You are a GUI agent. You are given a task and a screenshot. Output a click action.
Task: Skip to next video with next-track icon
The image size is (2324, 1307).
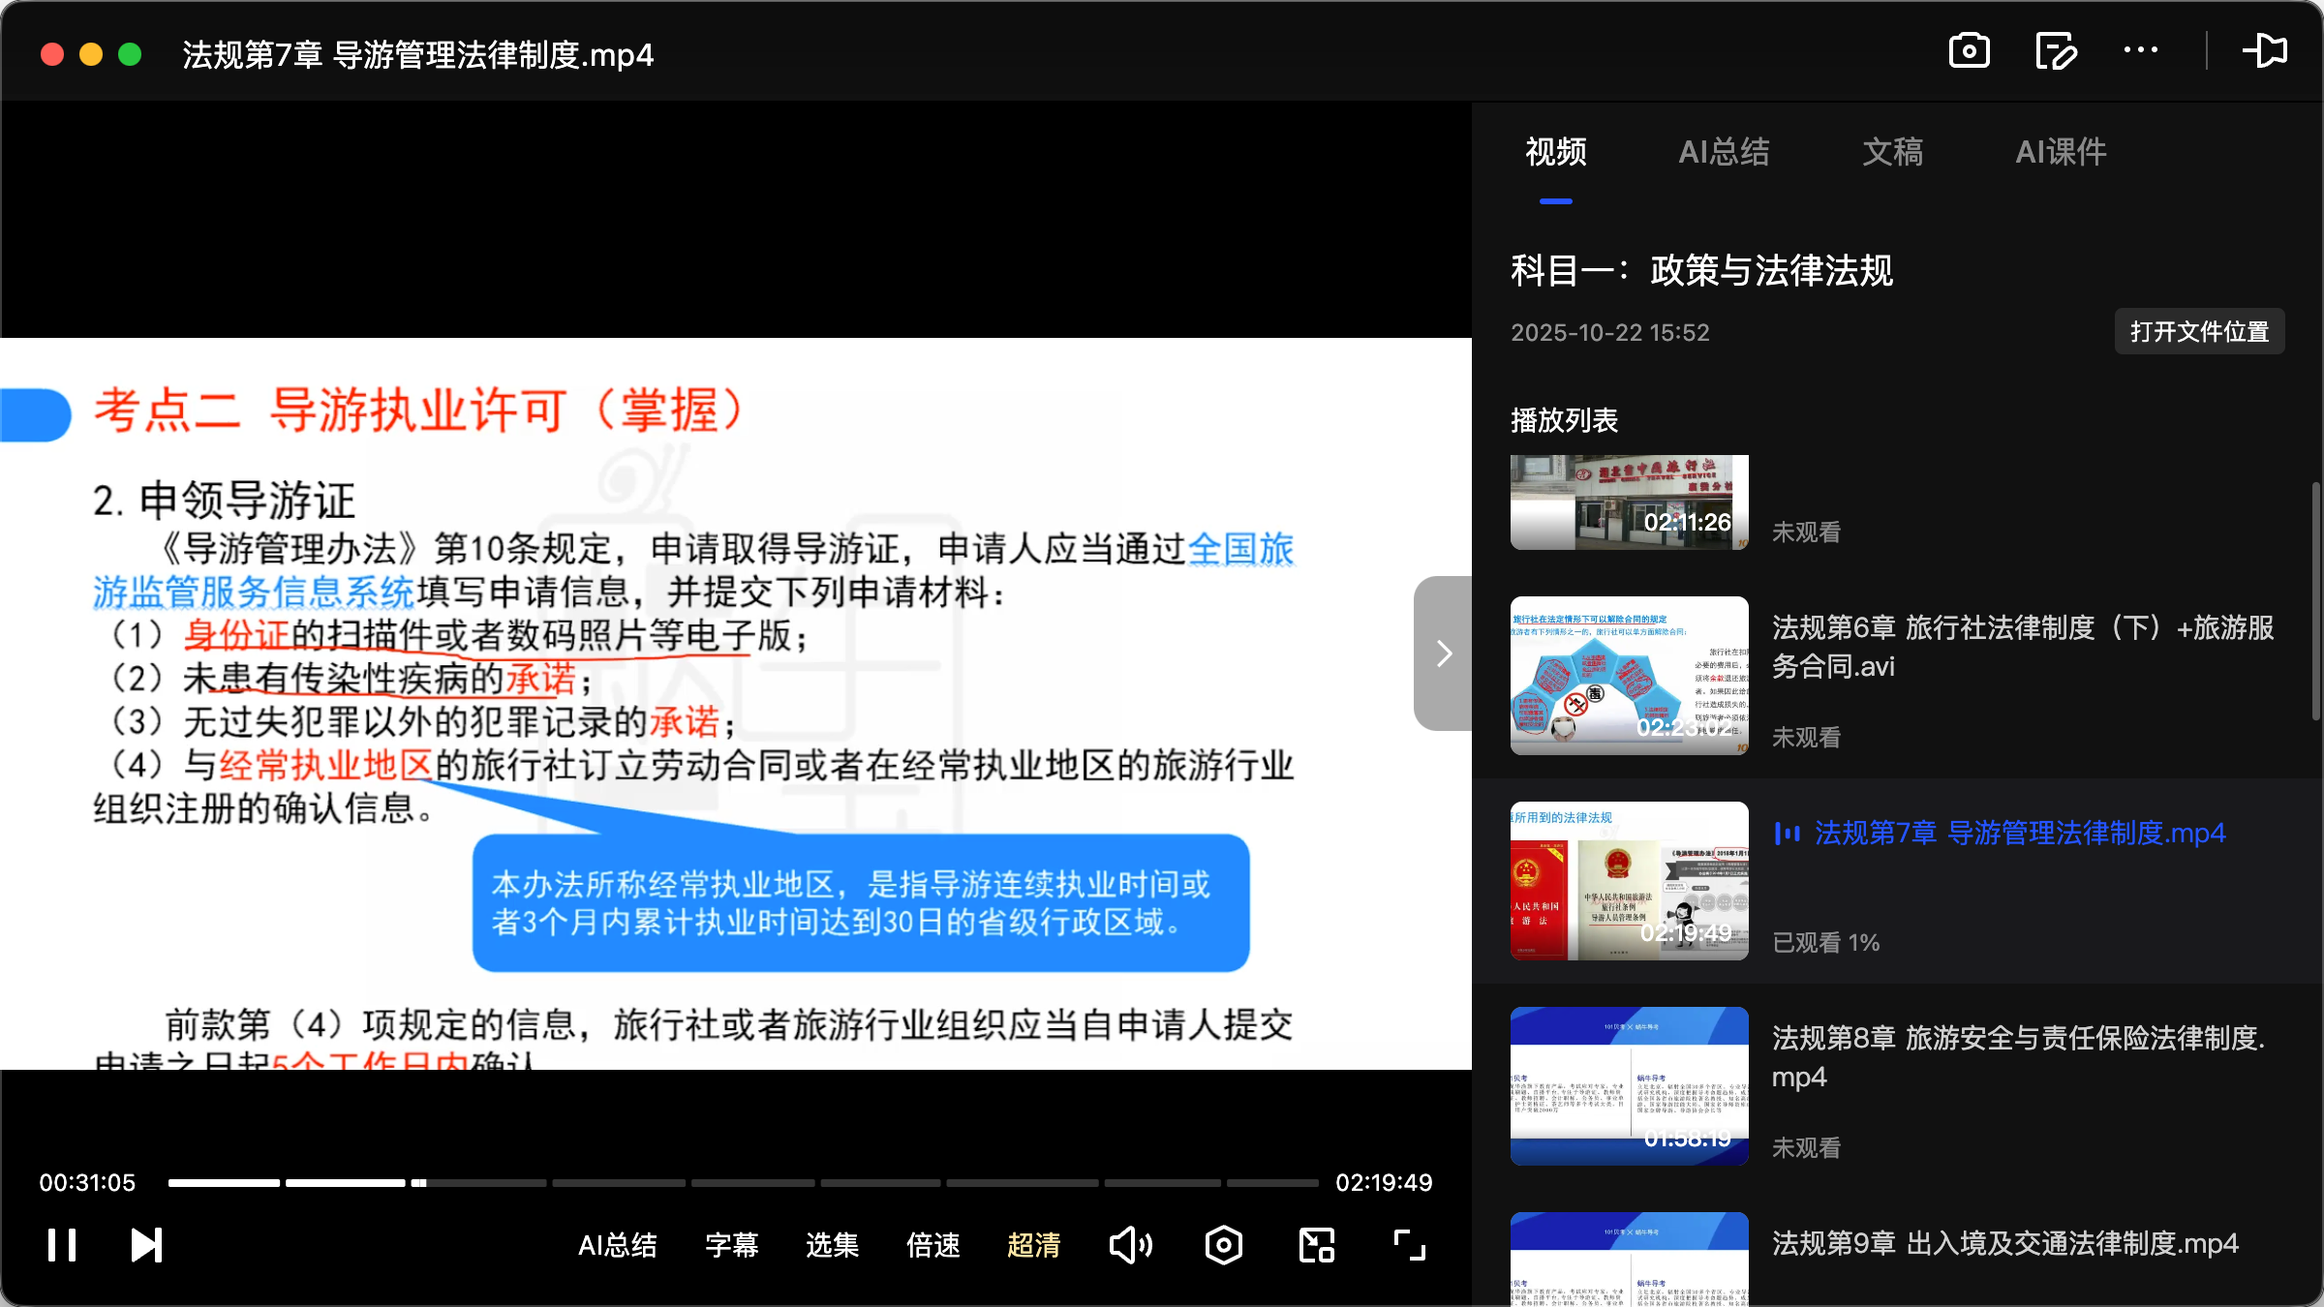145,1245
